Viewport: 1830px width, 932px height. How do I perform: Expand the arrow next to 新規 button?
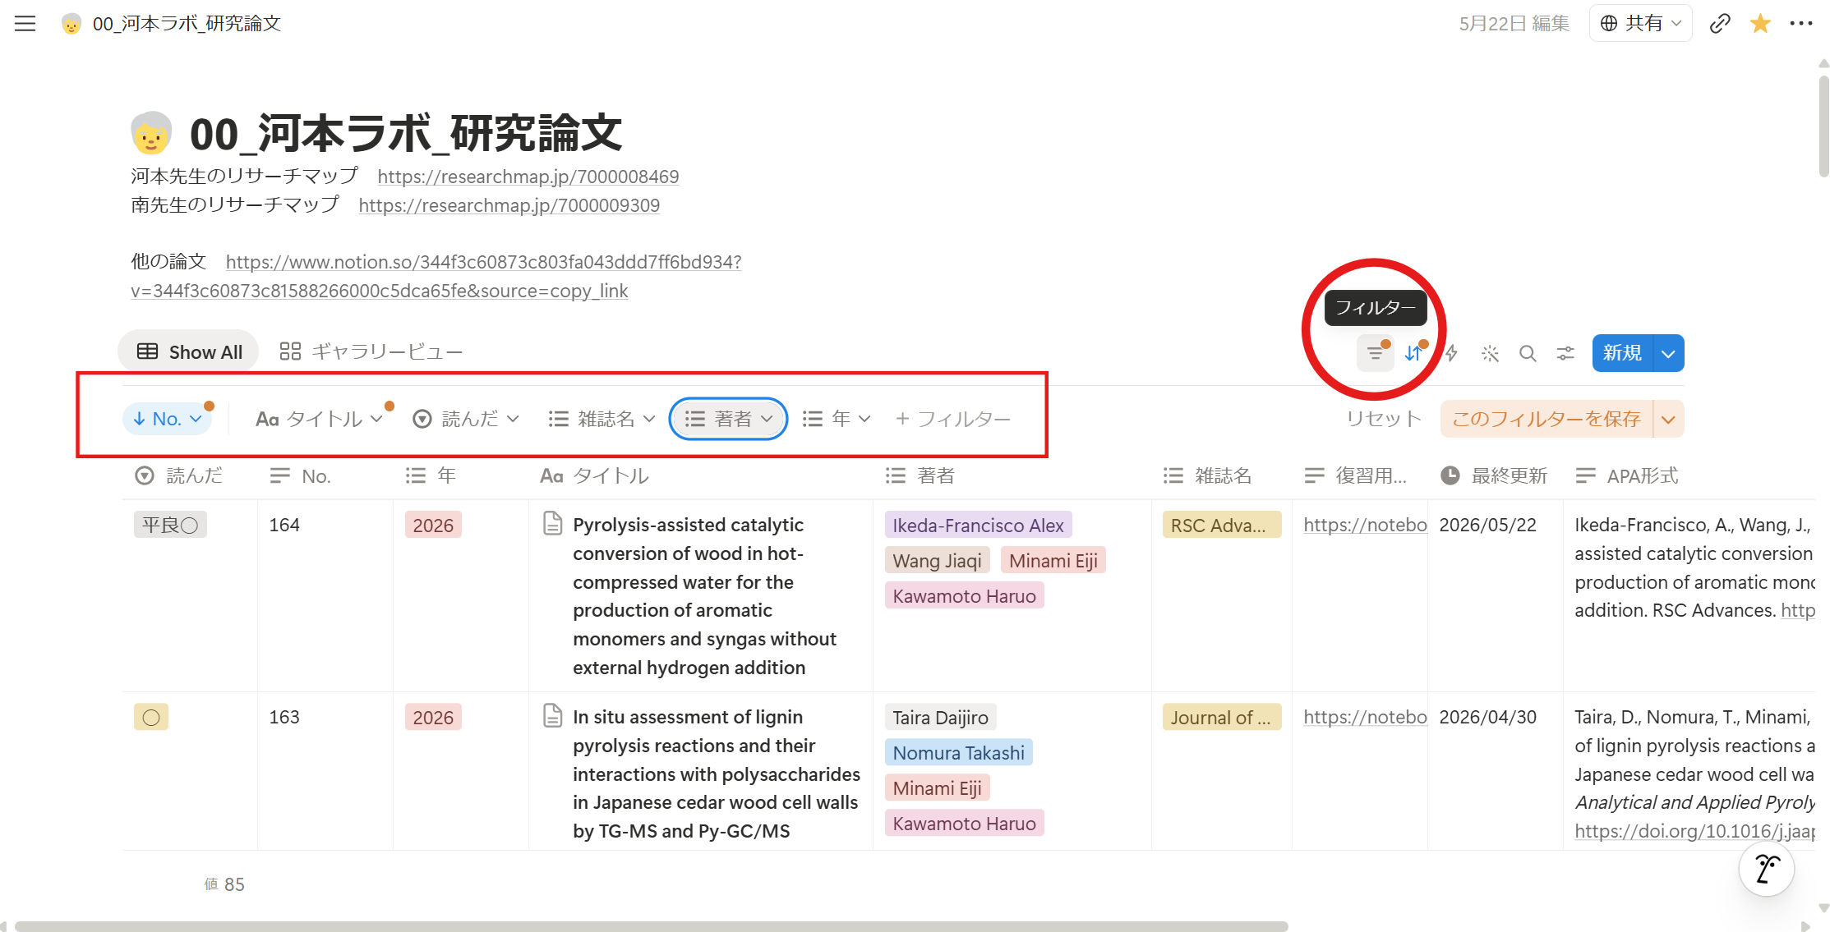pyautogui.click(x=1668, y=353)
